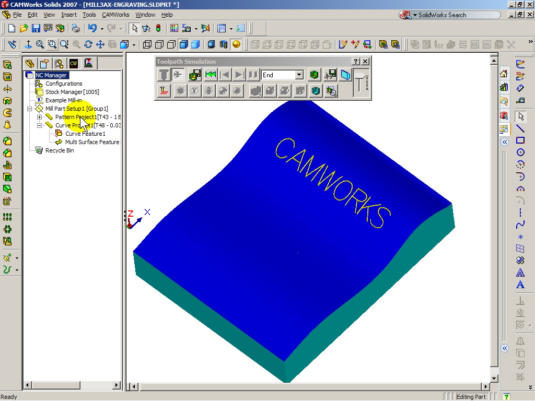Click Save as JPG icon in simulation
The image size is (535, 401).
(330, 75)
